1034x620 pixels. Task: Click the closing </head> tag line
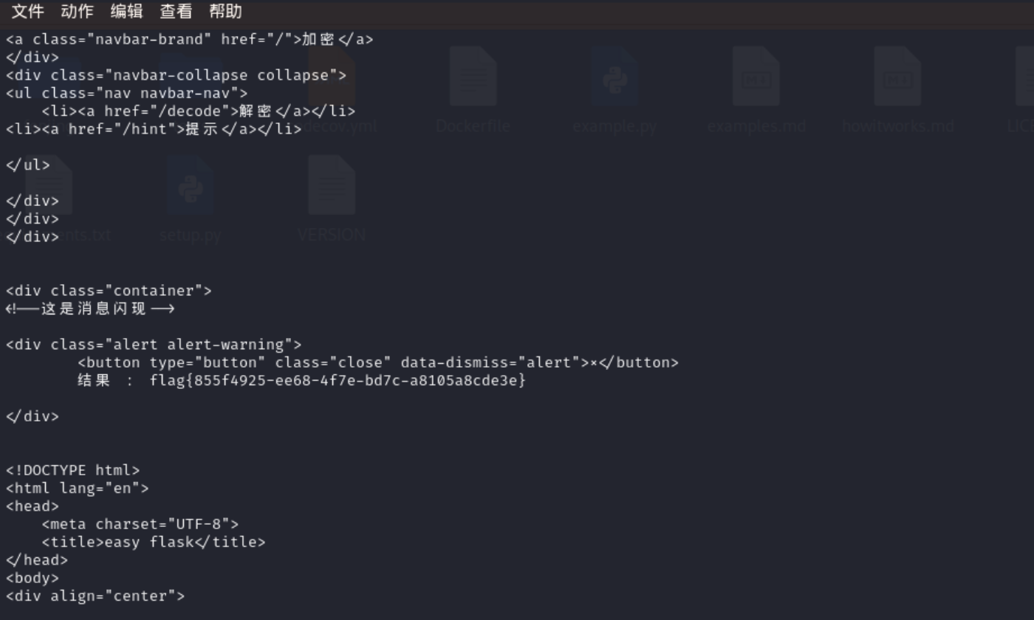click(x=37, y=560)
